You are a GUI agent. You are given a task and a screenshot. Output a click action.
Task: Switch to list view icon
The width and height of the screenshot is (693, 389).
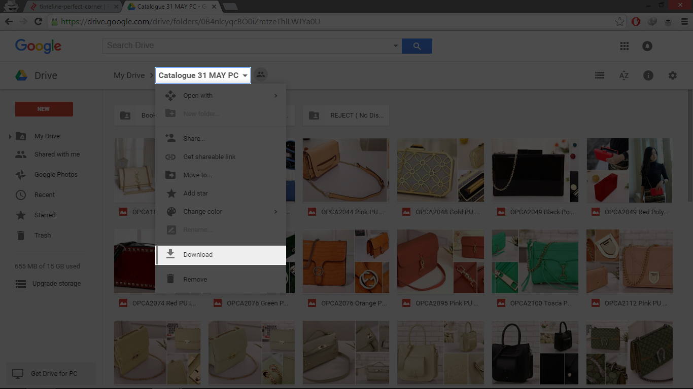pyautogui.click(x=600, y=75)
